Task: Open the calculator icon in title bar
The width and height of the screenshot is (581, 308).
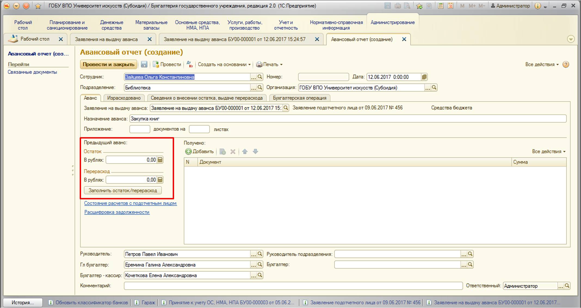Action: click(441, 6)
